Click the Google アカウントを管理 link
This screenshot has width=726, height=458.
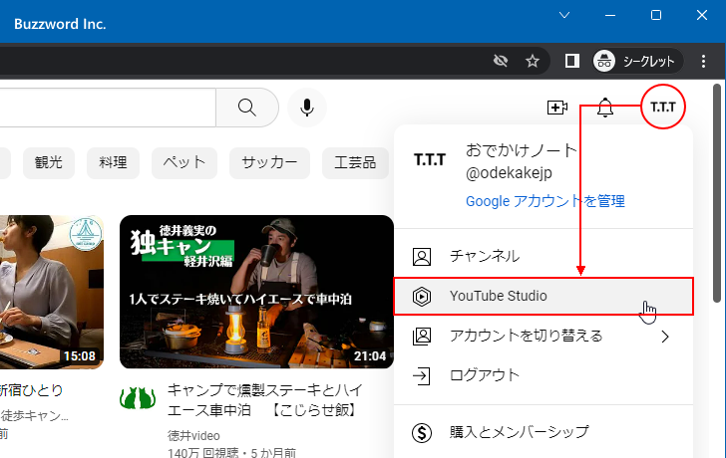(544, 201)
